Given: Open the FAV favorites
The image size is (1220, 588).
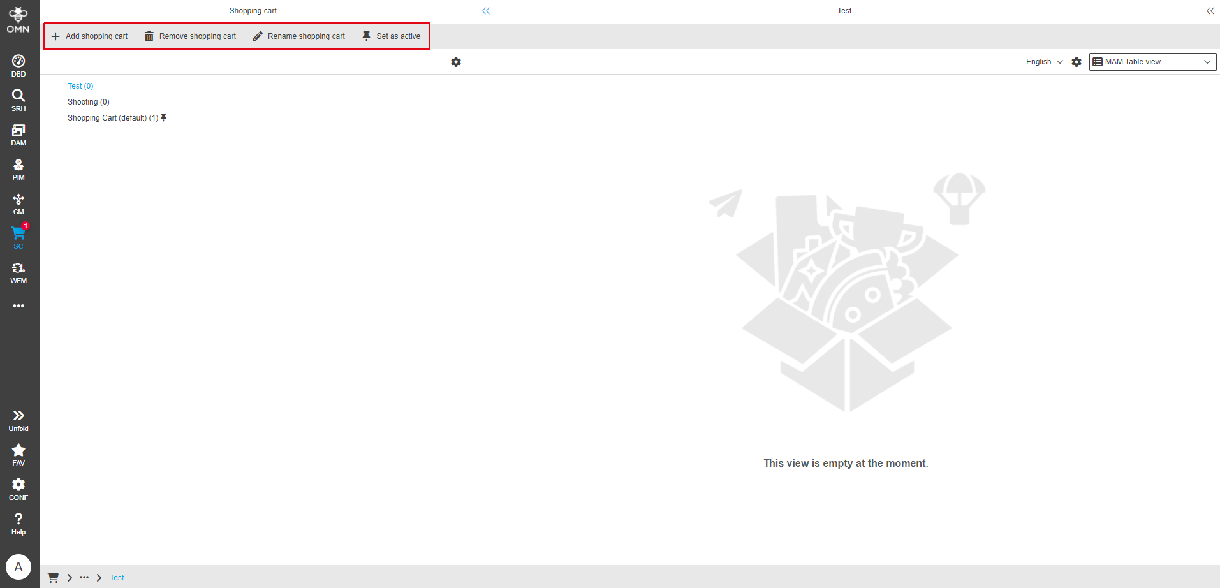Looking at the screenshot, I should click(18, 455).
